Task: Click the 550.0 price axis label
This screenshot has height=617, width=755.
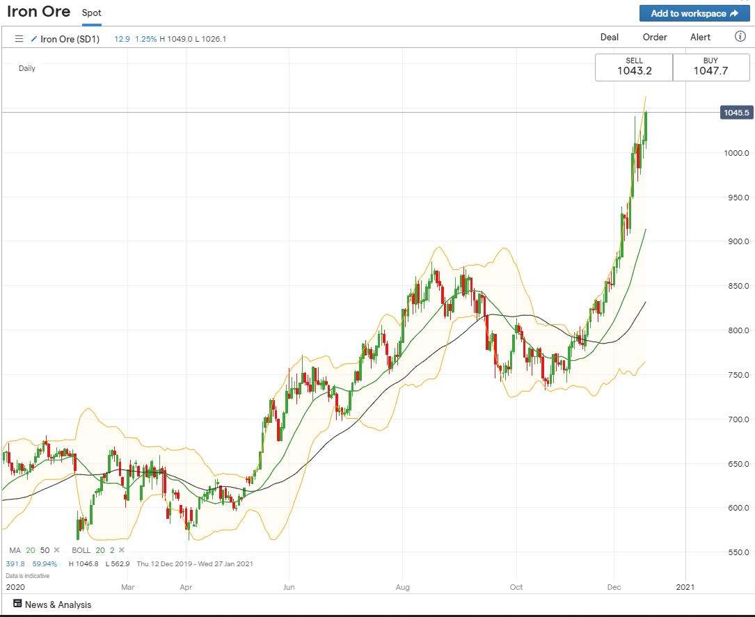Action: point(738,552)
